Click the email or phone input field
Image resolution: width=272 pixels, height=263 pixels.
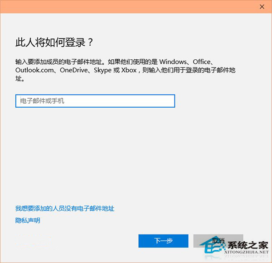click(95, 101)
